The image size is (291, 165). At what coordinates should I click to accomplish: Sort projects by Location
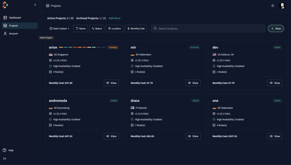pyautogui.click(x=114, y=28)
